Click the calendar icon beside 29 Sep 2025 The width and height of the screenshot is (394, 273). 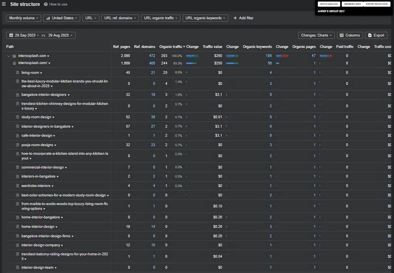tap(11, 35)
